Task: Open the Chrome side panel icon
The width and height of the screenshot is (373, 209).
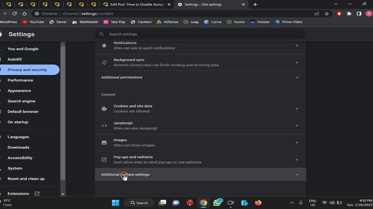Action: tap(359, 14)
